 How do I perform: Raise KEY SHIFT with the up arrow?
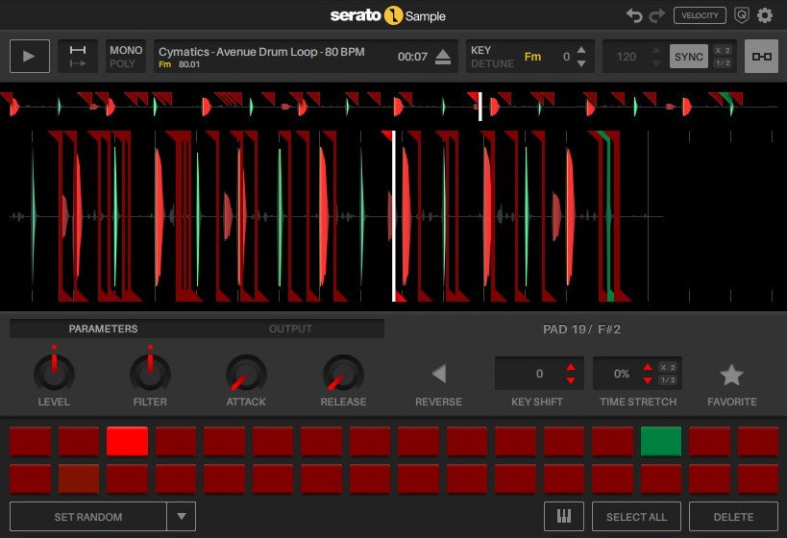[x=571, y=367]
